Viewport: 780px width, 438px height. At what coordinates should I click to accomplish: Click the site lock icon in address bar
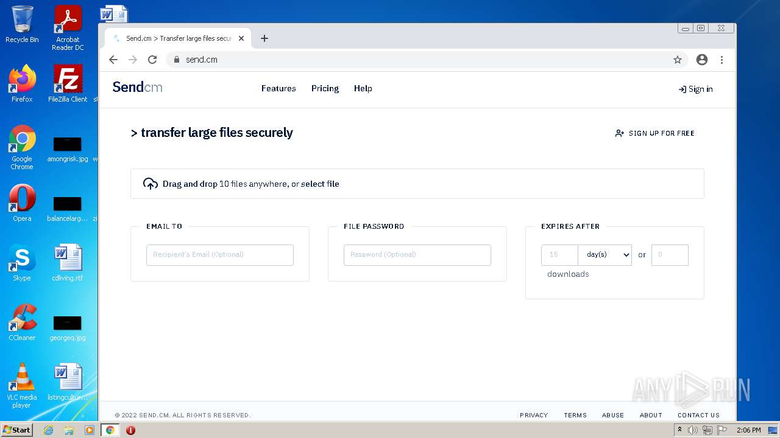tap(177, 60)
